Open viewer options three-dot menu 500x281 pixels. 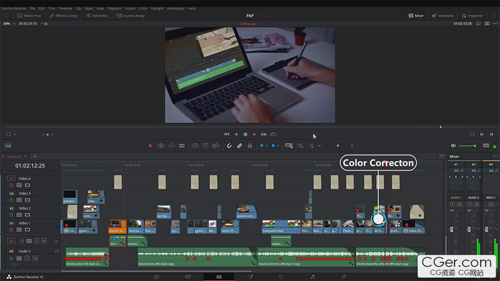coord(495,24)
